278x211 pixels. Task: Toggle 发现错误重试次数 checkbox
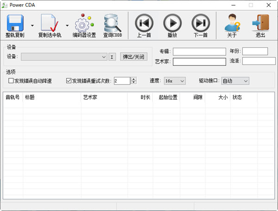pyautogui.click(x=69, y=81)
